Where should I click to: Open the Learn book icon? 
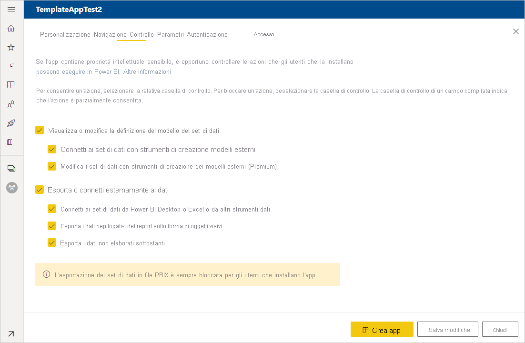tap(11, 142)
